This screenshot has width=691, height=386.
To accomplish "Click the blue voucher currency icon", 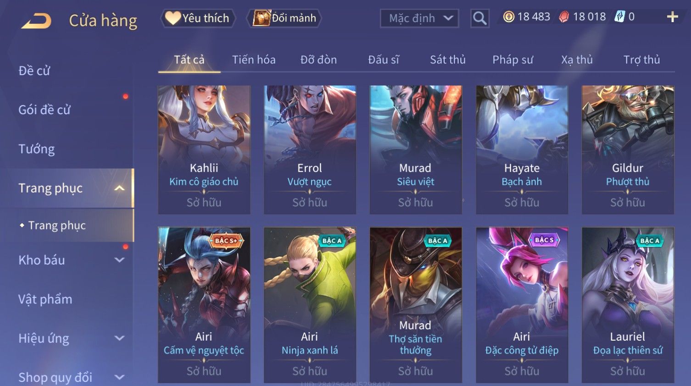I will tap(619, 17).
